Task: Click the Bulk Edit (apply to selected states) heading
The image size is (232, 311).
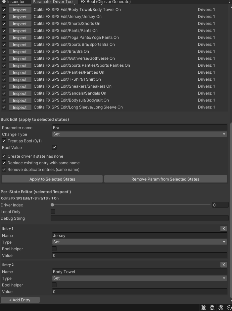Action: point(35,119)
